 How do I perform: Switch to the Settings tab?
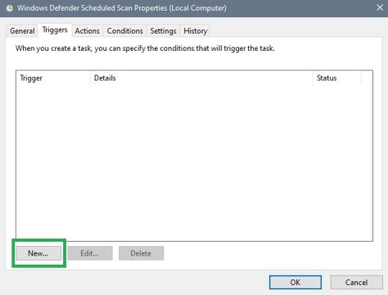click(163, 31)
